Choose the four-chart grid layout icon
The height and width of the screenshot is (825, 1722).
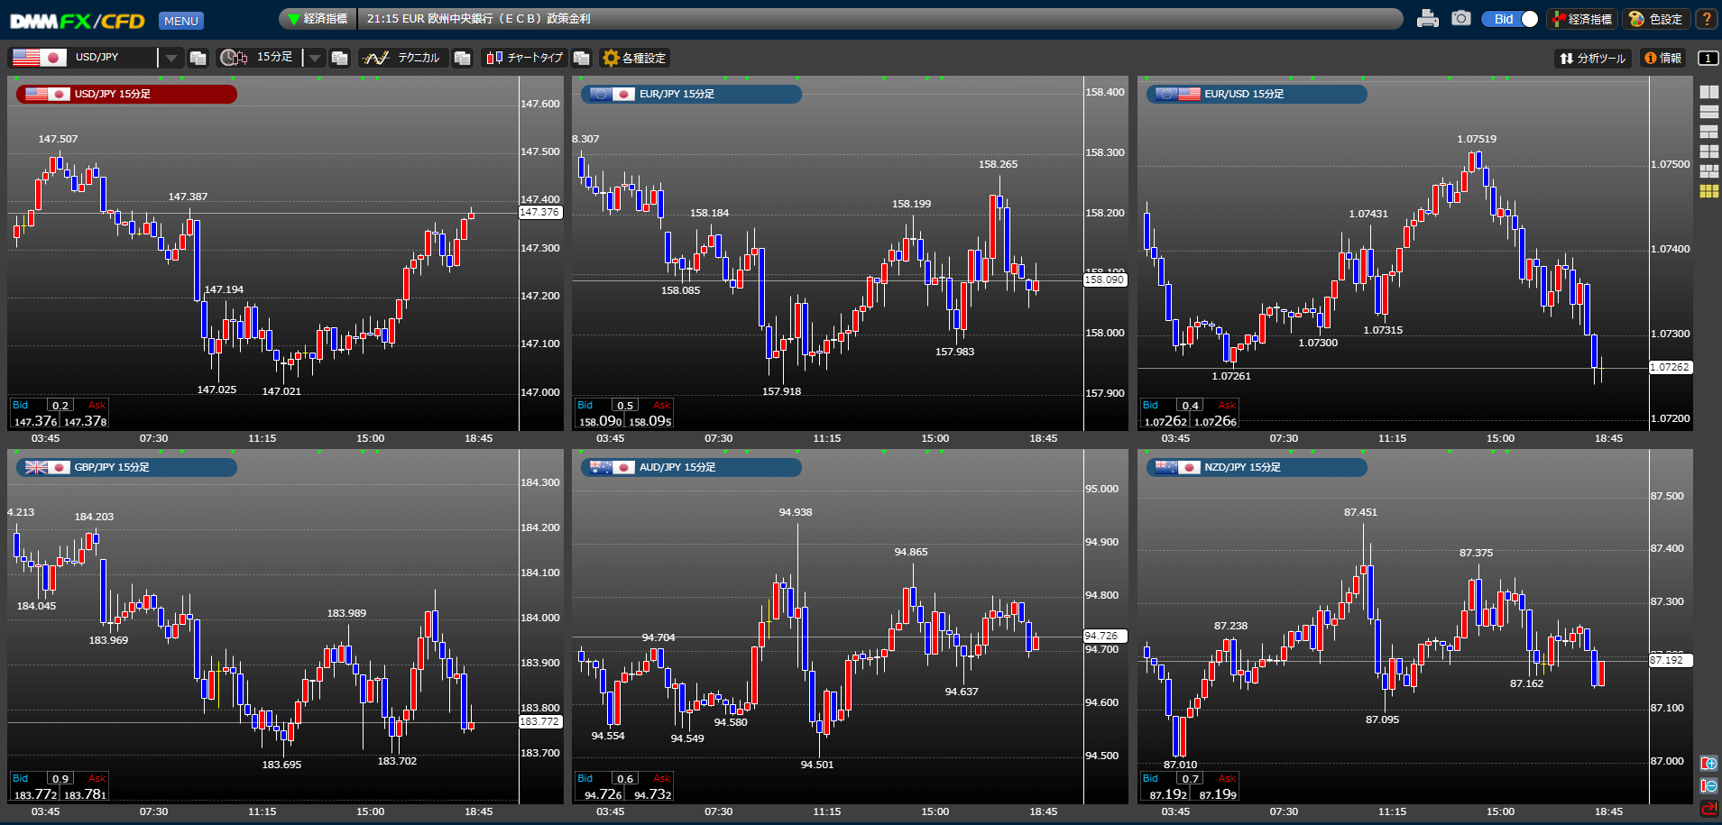pyautogui.click(x=1708, y=151)
